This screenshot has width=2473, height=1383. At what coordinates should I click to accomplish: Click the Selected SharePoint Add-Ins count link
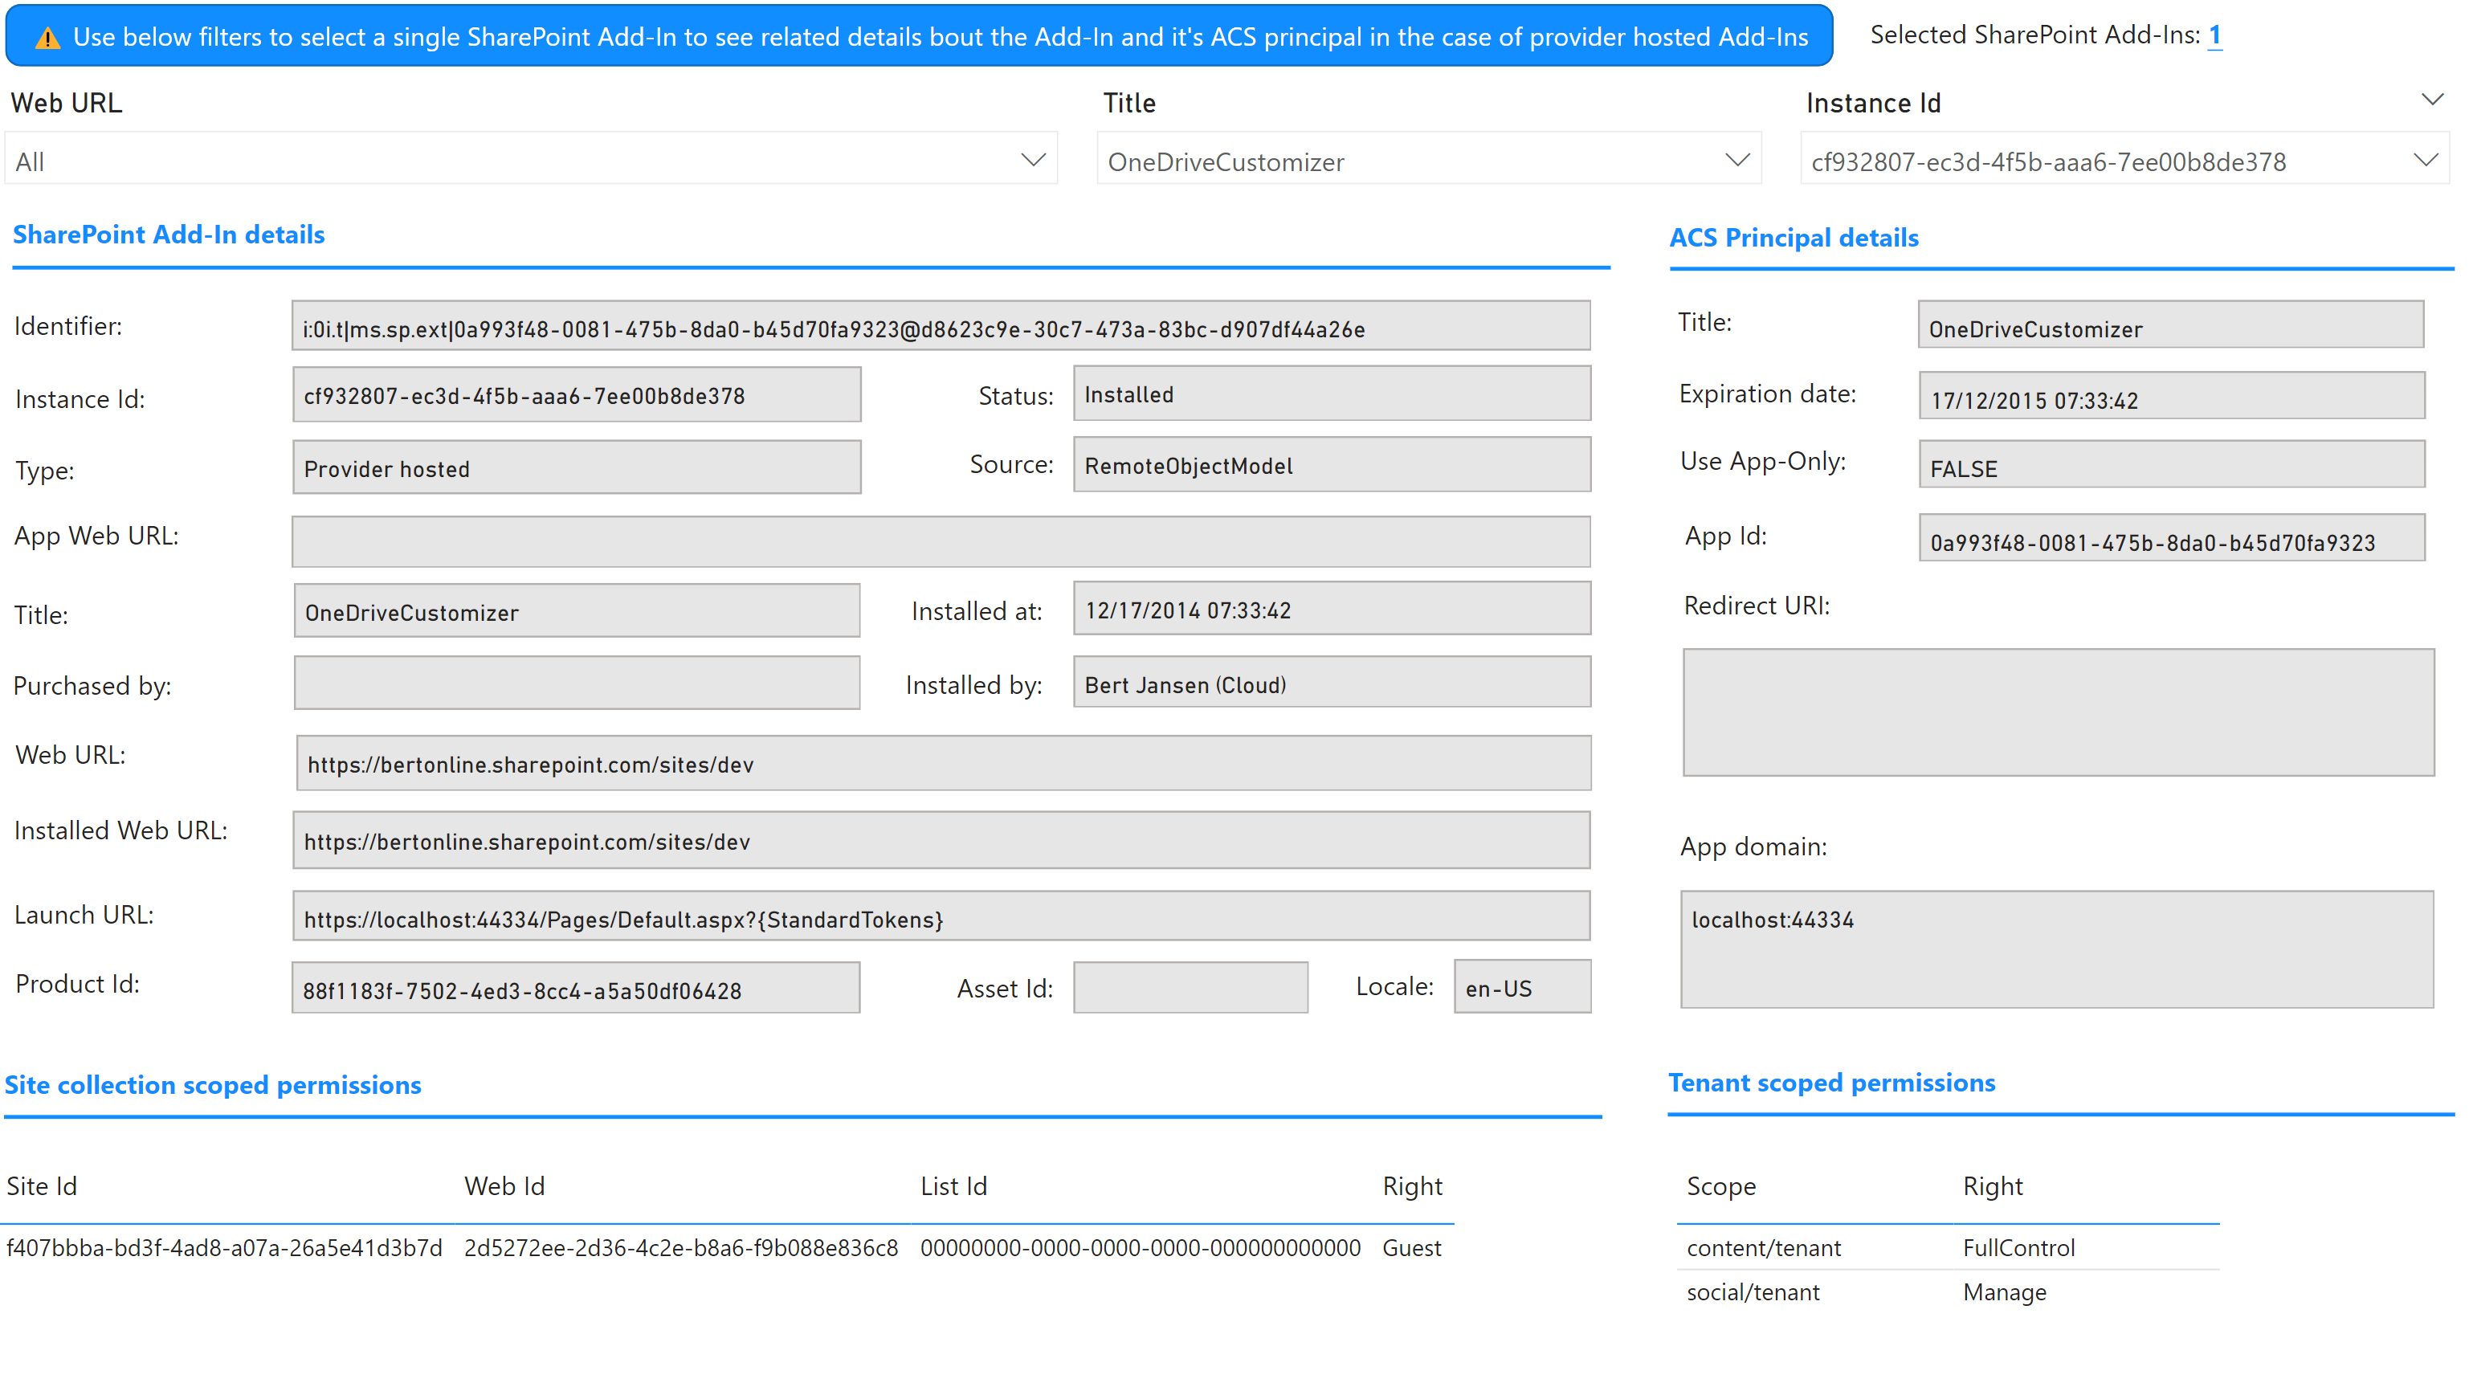point(2214,35)
